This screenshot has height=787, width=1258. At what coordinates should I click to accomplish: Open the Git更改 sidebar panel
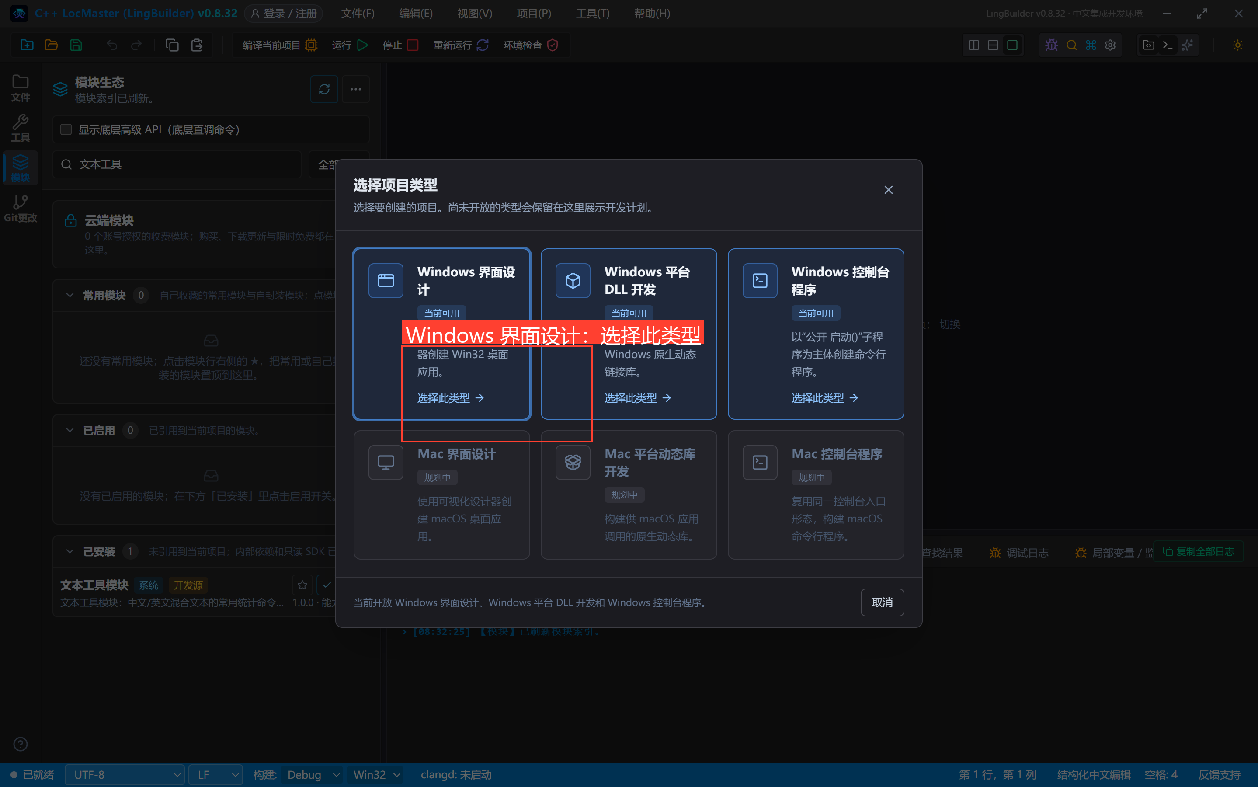20,209
